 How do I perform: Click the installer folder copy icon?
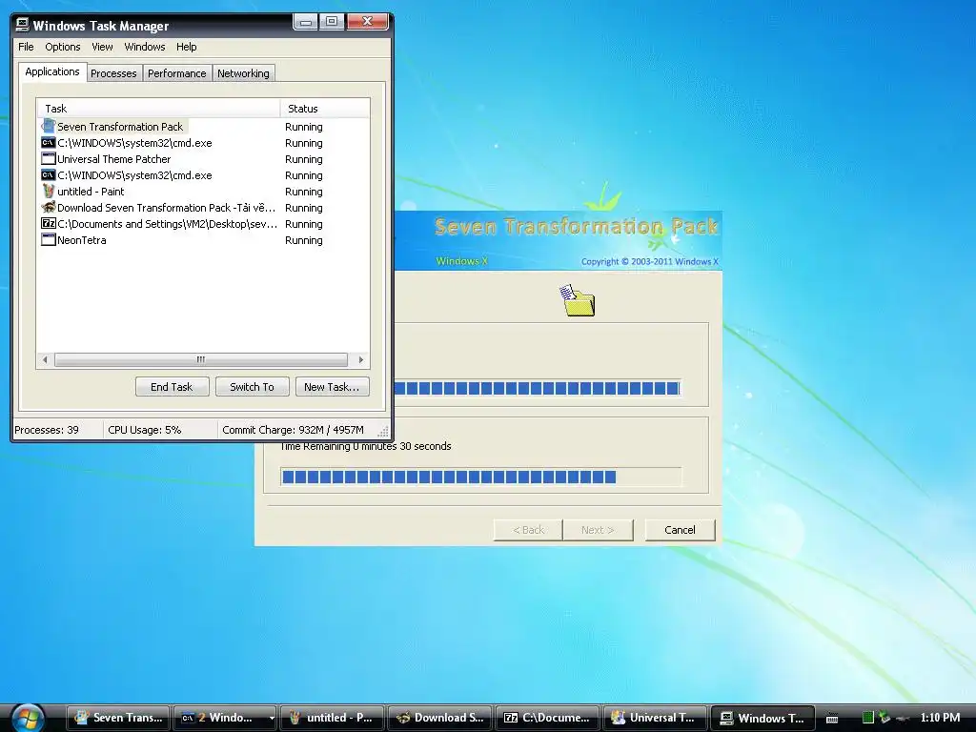pyautogui.click(x=577, y=300)
